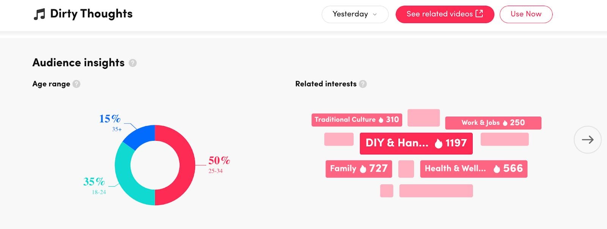Open the Audience insights help tooltip icon
The height and width of the screenshot is (229, 607).
pyautogui.click(x=132, y=63)
